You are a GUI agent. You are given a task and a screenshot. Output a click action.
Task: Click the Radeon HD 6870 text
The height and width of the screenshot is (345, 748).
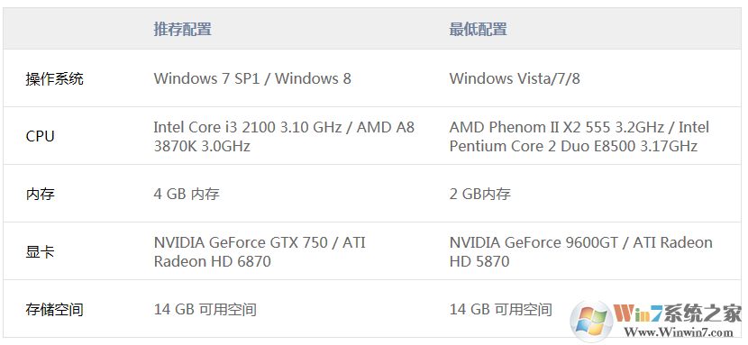pos(213,261)
